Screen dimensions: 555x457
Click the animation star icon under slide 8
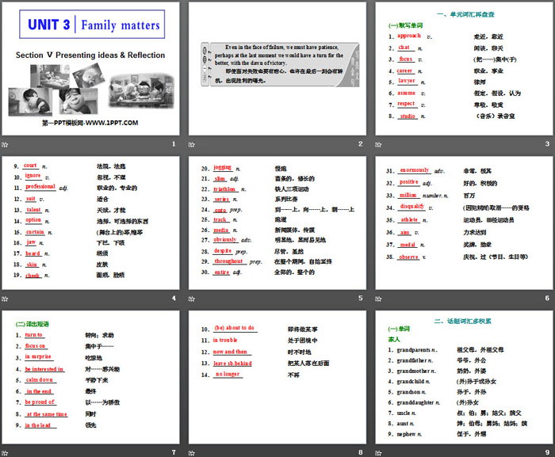click(x=191, y=453)
